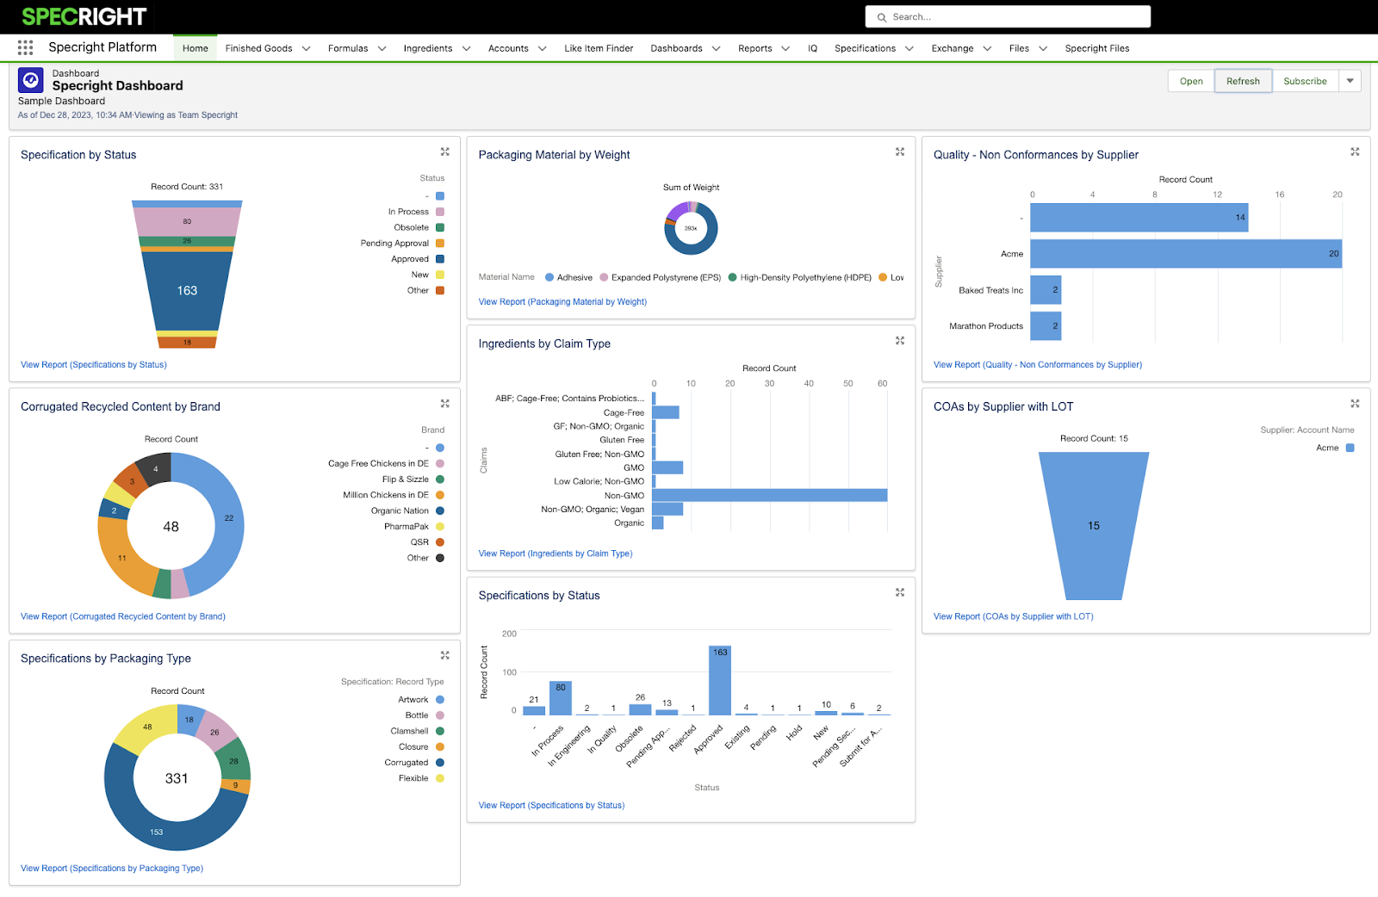1378x897 pixels.
Task: Open the Files dropdown chevron
Action: (x=1043, y=48)
